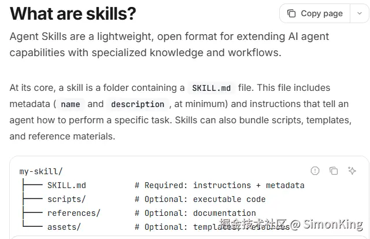Select the assets/ folder entry

(x=64, y=227)
